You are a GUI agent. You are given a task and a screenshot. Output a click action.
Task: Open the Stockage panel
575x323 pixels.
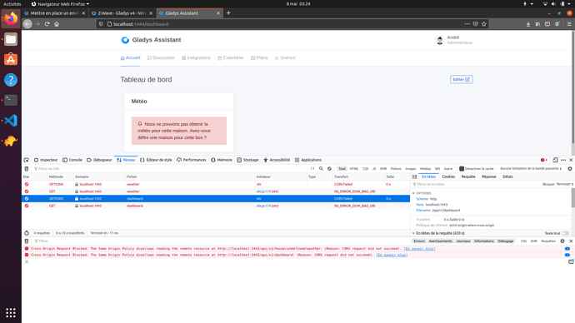[247, 160]
